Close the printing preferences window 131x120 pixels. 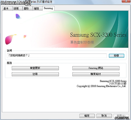click(x=126, y=1)
